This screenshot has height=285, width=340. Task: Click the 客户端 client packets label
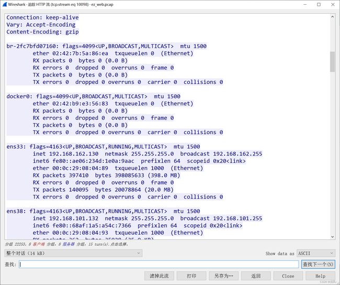[39, 244]
